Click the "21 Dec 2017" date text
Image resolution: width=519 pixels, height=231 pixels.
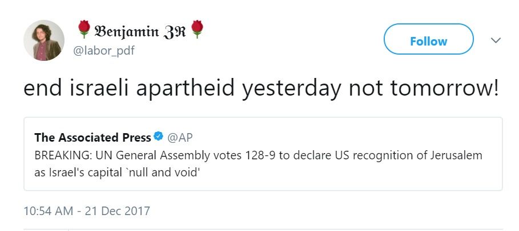pyautogui.click(x=118, y=211)
